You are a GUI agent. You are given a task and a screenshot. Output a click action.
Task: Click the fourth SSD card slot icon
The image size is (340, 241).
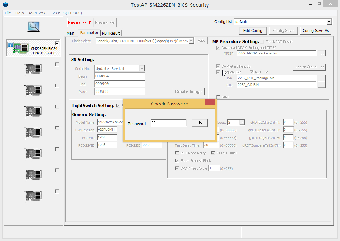coord(33,133)
